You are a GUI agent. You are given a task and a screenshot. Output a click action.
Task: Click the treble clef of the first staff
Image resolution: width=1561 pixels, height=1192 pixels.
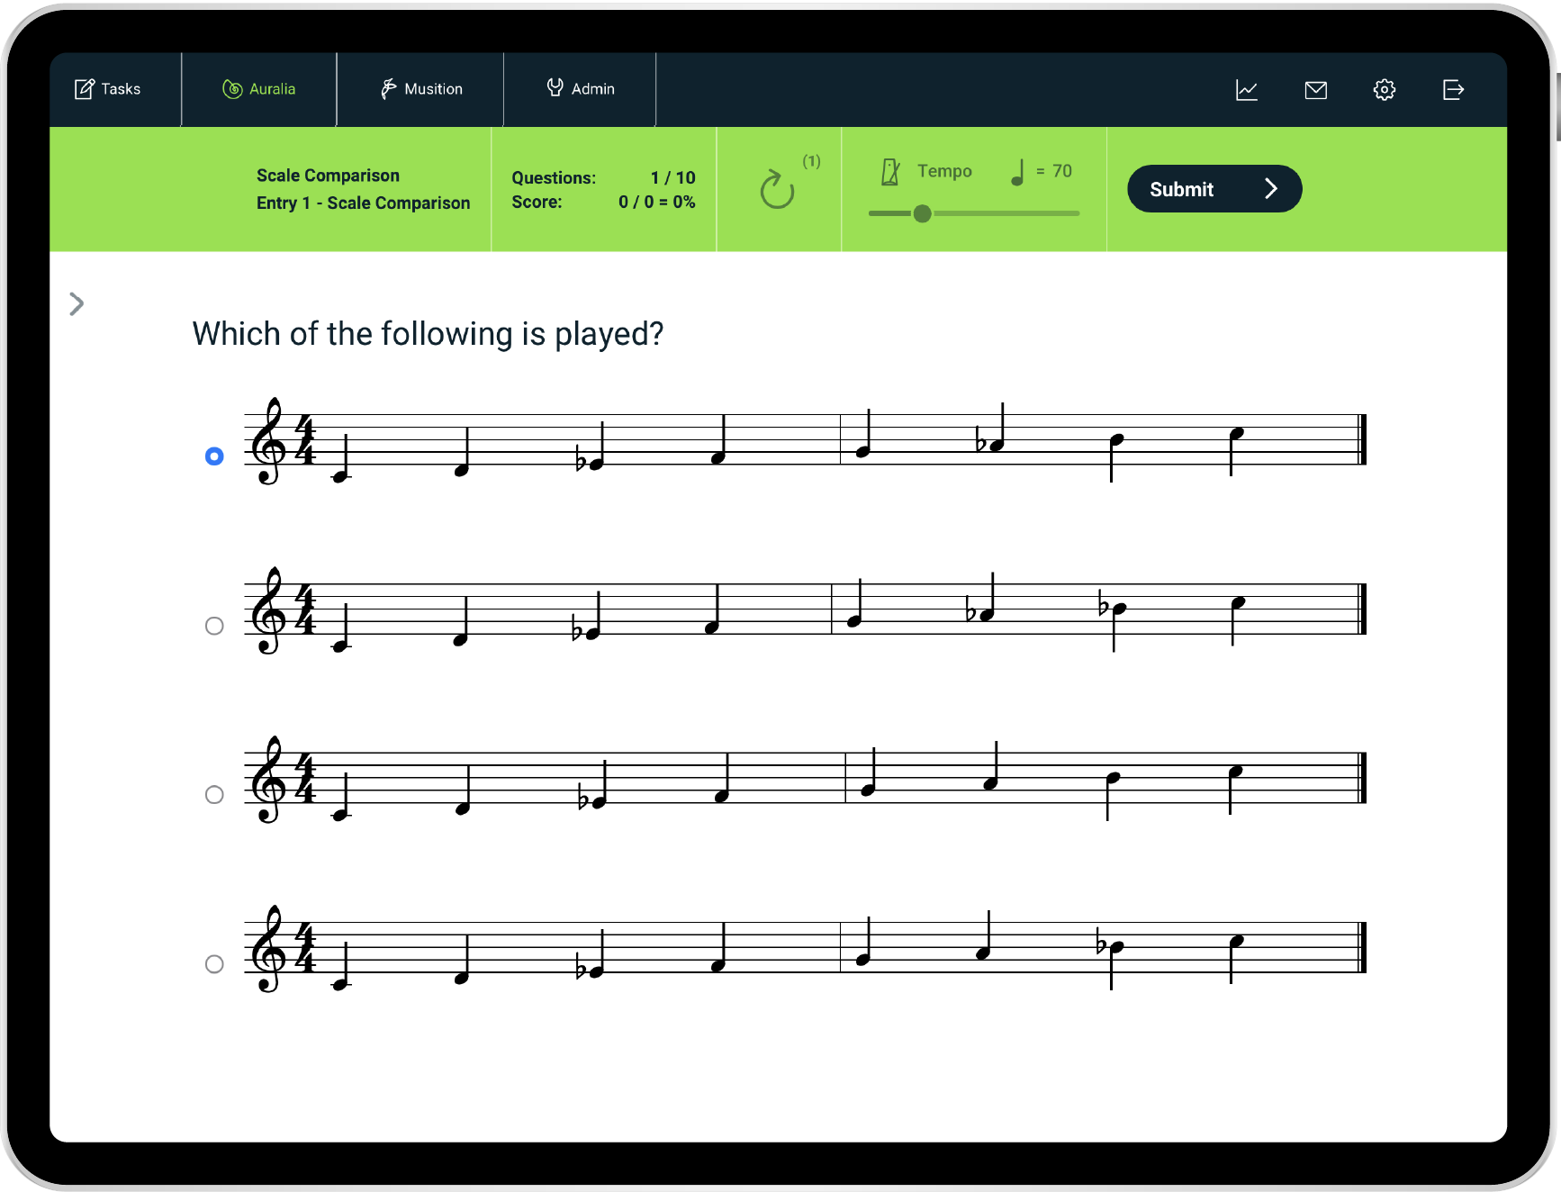coord(268,441)
